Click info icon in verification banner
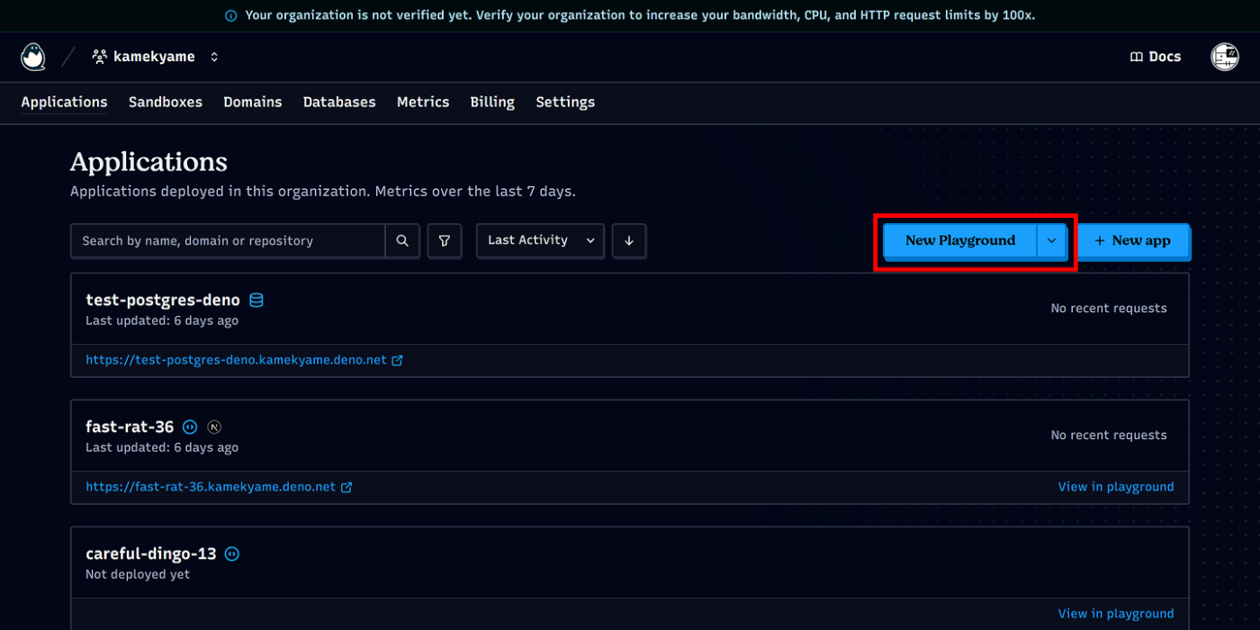The image size is (1260, 630). 231,15
